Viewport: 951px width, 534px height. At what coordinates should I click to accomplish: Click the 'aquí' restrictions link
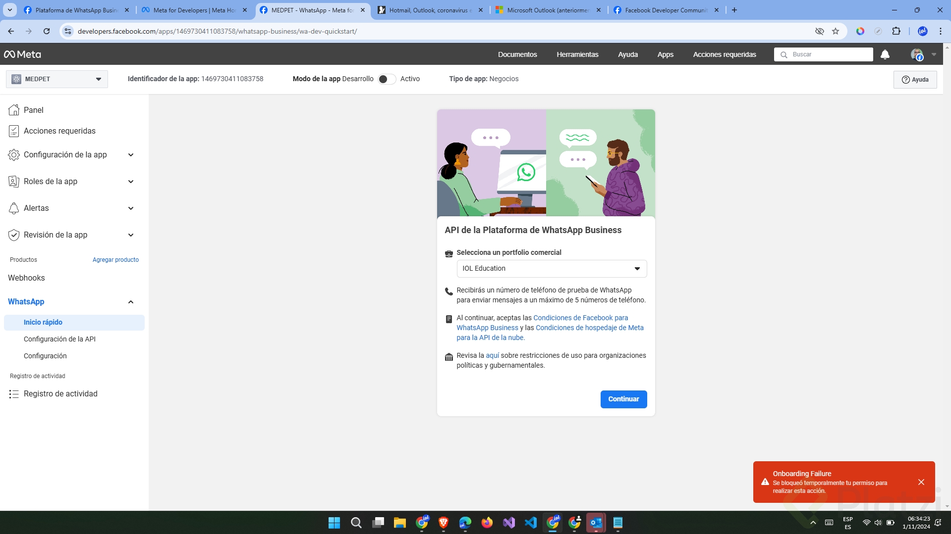point(493,355)
